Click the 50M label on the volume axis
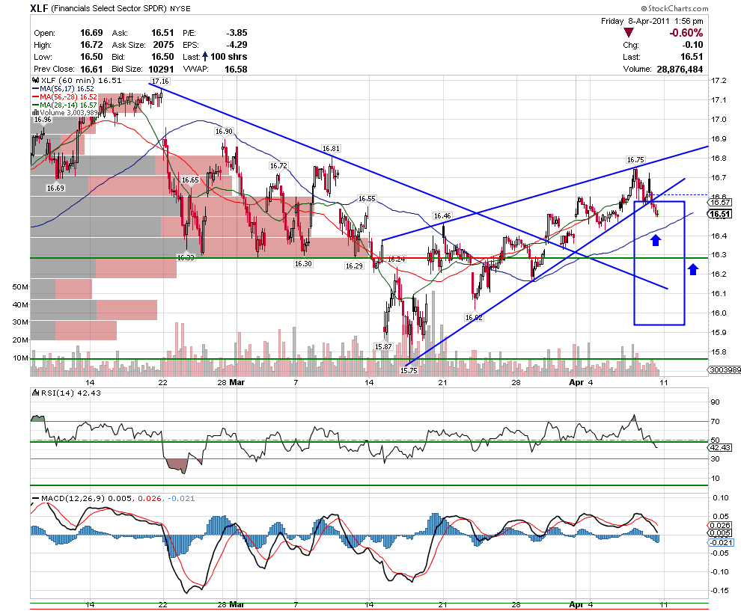Screen dimensions: 741x611 pos(20,286)
